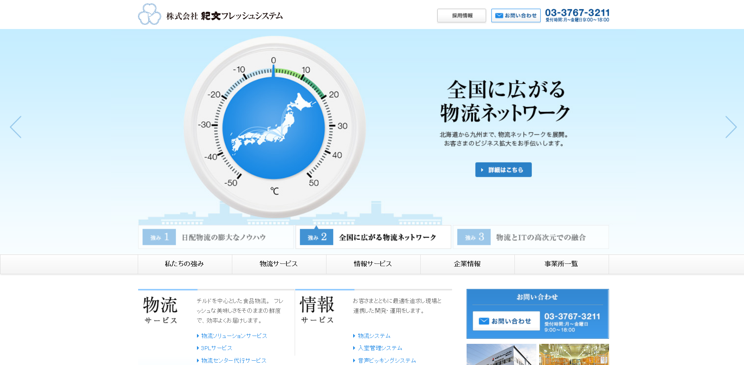Click the Kibun Fresh System clover logo
Screen dimensions: 744x365
point(150,15)
